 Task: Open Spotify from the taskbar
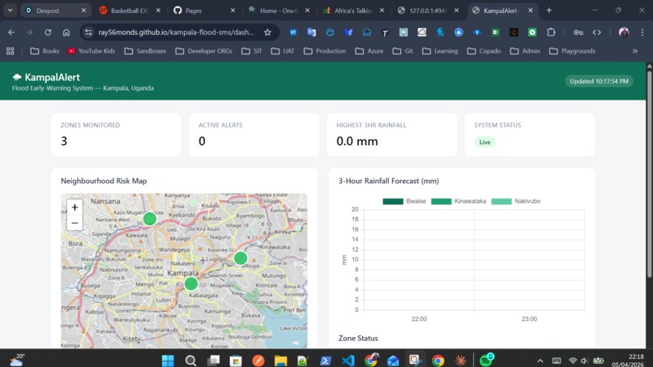[x=486, y=360]
